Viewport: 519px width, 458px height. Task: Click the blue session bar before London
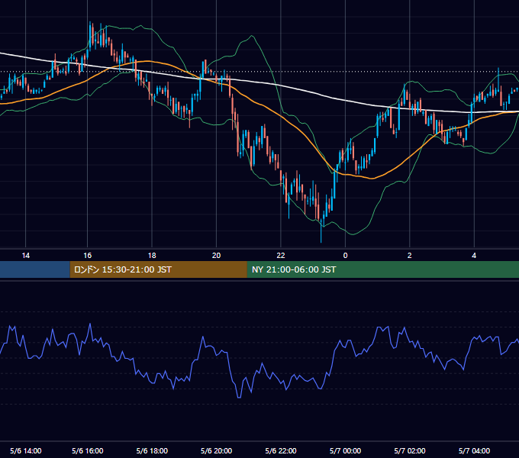click(x=35, y=269)
